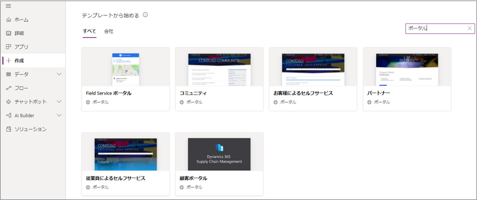
Task: Collapse the hamburger navigation menu
Action: coord(8,6)
